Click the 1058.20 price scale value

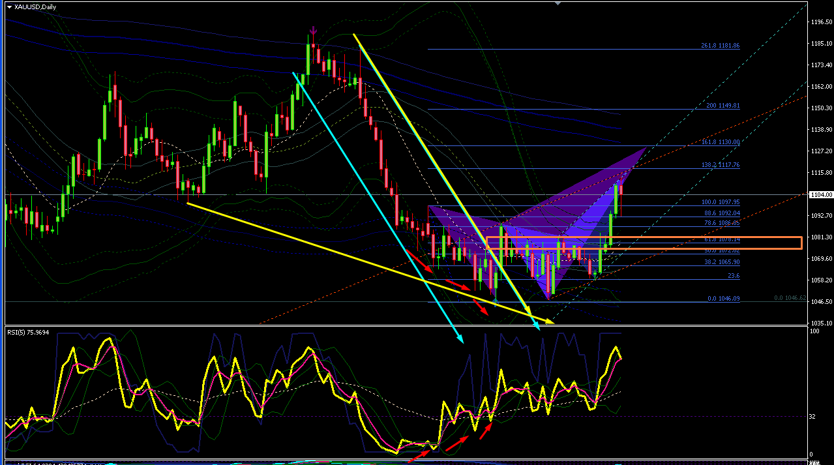(x=821, y=280)
